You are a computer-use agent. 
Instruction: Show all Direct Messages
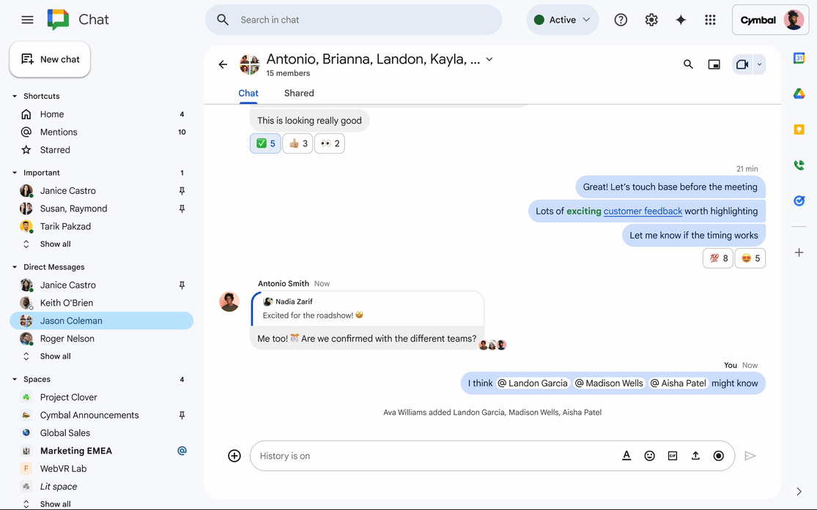(x=55, y=356)
